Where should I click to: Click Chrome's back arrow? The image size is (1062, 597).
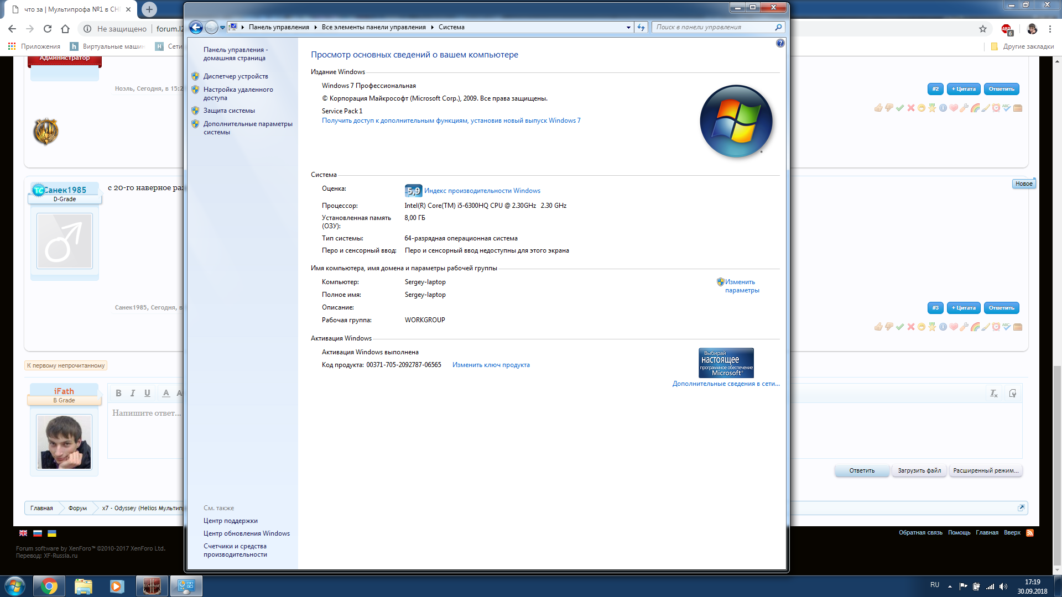click(x=12, y=29)
